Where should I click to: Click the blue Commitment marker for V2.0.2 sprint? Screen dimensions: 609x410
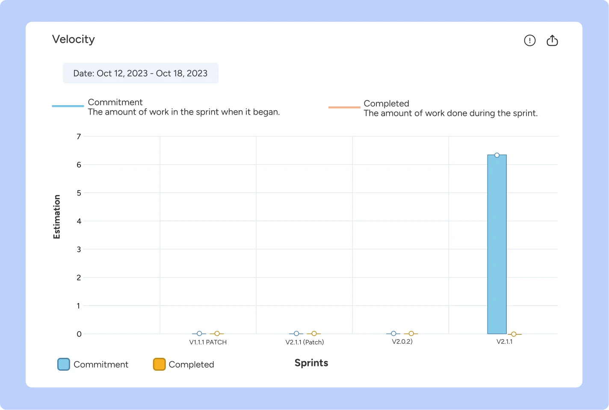coord(393,333)
